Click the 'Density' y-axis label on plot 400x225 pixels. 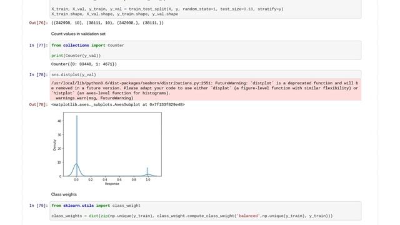54,145
